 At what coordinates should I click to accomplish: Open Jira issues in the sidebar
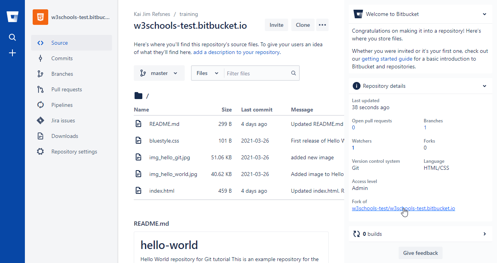[x=72, y=120]
